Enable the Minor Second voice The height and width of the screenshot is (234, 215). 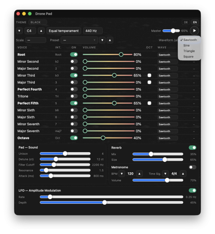[x=74, y=62]
